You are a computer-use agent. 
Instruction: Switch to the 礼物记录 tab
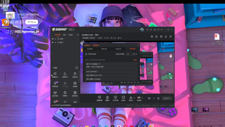pos(118,49)
